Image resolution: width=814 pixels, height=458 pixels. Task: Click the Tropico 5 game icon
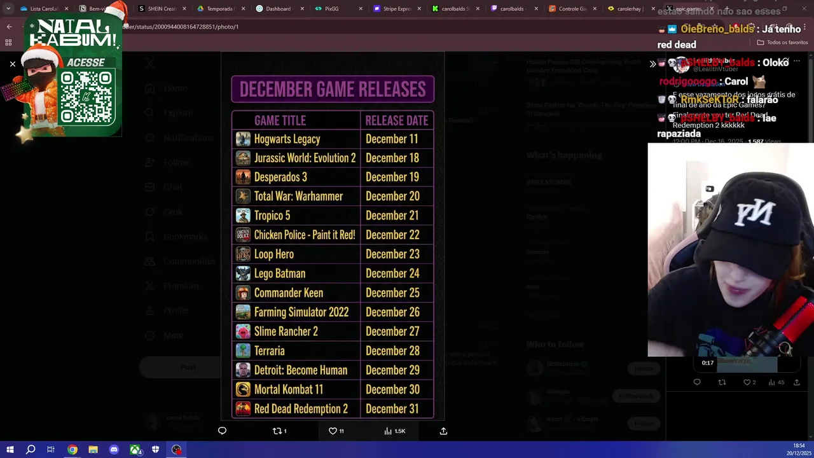click(243, 216)
